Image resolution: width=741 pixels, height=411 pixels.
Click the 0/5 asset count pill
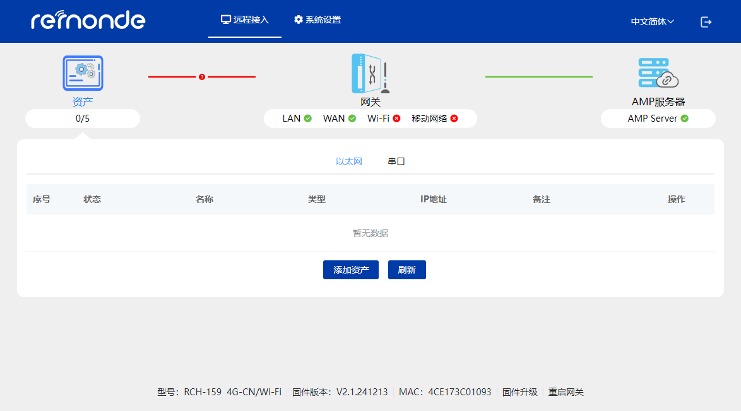pos(83,119)
